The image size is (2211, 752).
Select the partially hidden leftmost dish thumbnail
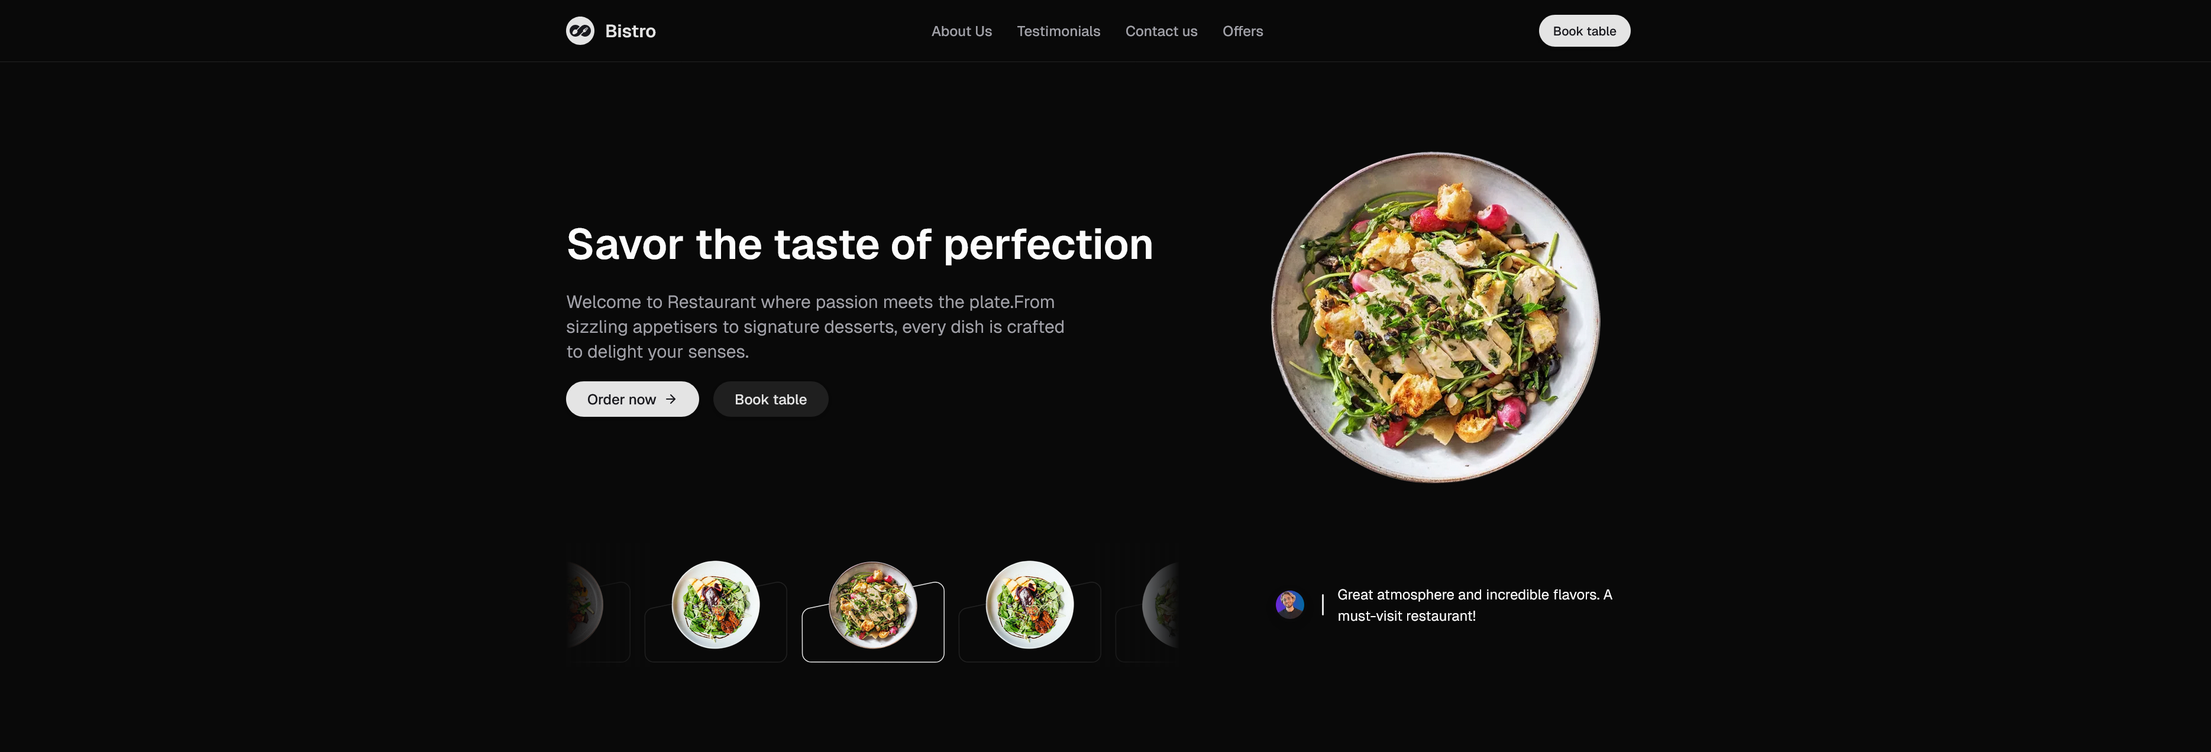[597, 611]
